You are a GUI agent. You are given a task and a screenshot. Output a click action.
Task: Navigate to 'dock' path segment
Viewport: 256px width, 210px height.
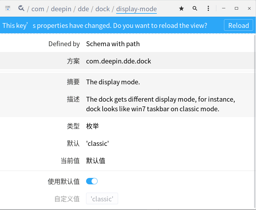tap(102, 9)
